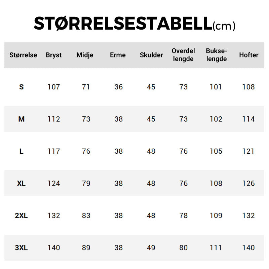Select the L size row label
Image resolution: width=269 pixels, height=269 pixels.
point(22,151)
